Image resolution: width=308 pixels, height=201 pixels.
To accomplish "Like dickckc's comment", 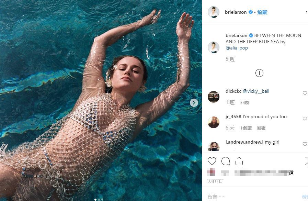I will pos(305,93).
